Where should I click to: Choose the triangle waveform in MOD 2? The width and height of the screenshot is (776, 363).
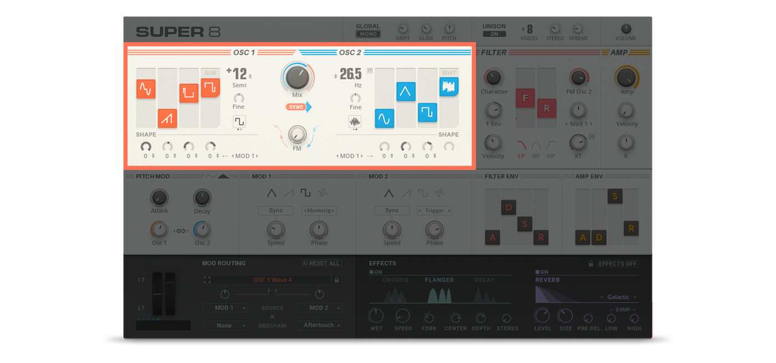click(389, 193)
